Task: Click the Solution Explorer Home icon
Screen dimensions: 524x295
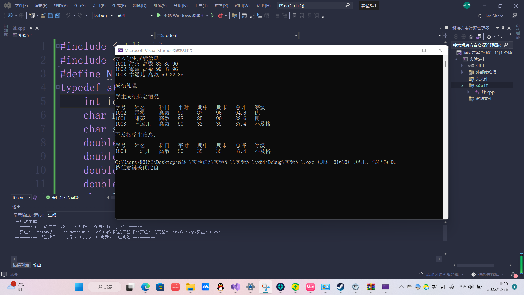Action: click(471, 37)
